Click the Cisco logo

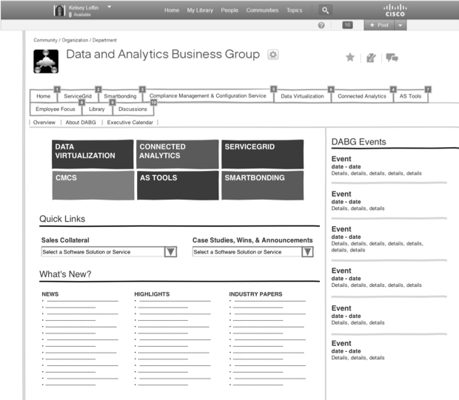click(x=395, y=10)
